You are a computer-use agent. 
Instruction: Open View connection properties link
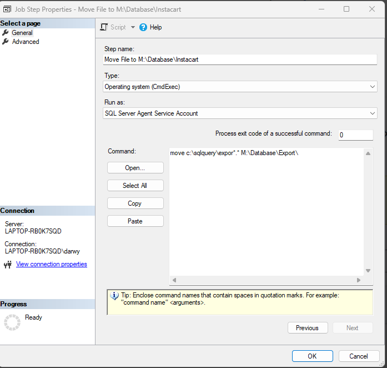[52, 264]
